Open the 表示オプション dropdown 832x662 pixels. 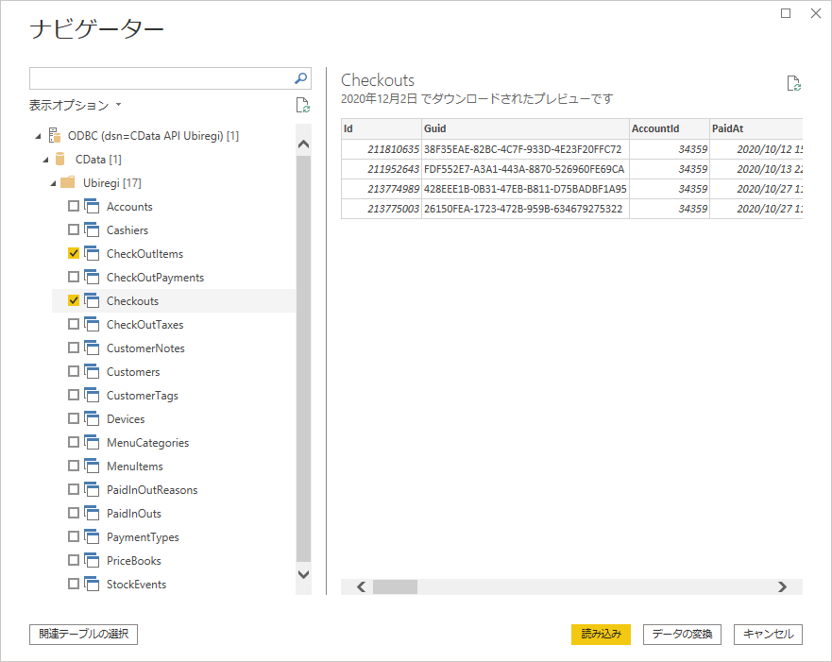point(76,105)
